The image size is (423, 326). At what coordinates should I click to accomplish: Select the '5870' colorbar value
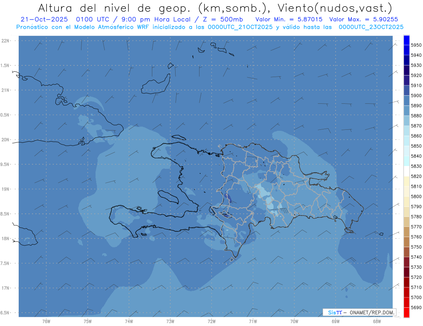(x=416, y=126)
